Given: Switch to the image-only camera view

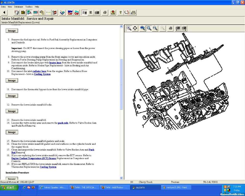Looking at the screenshot, I should 97,13.
